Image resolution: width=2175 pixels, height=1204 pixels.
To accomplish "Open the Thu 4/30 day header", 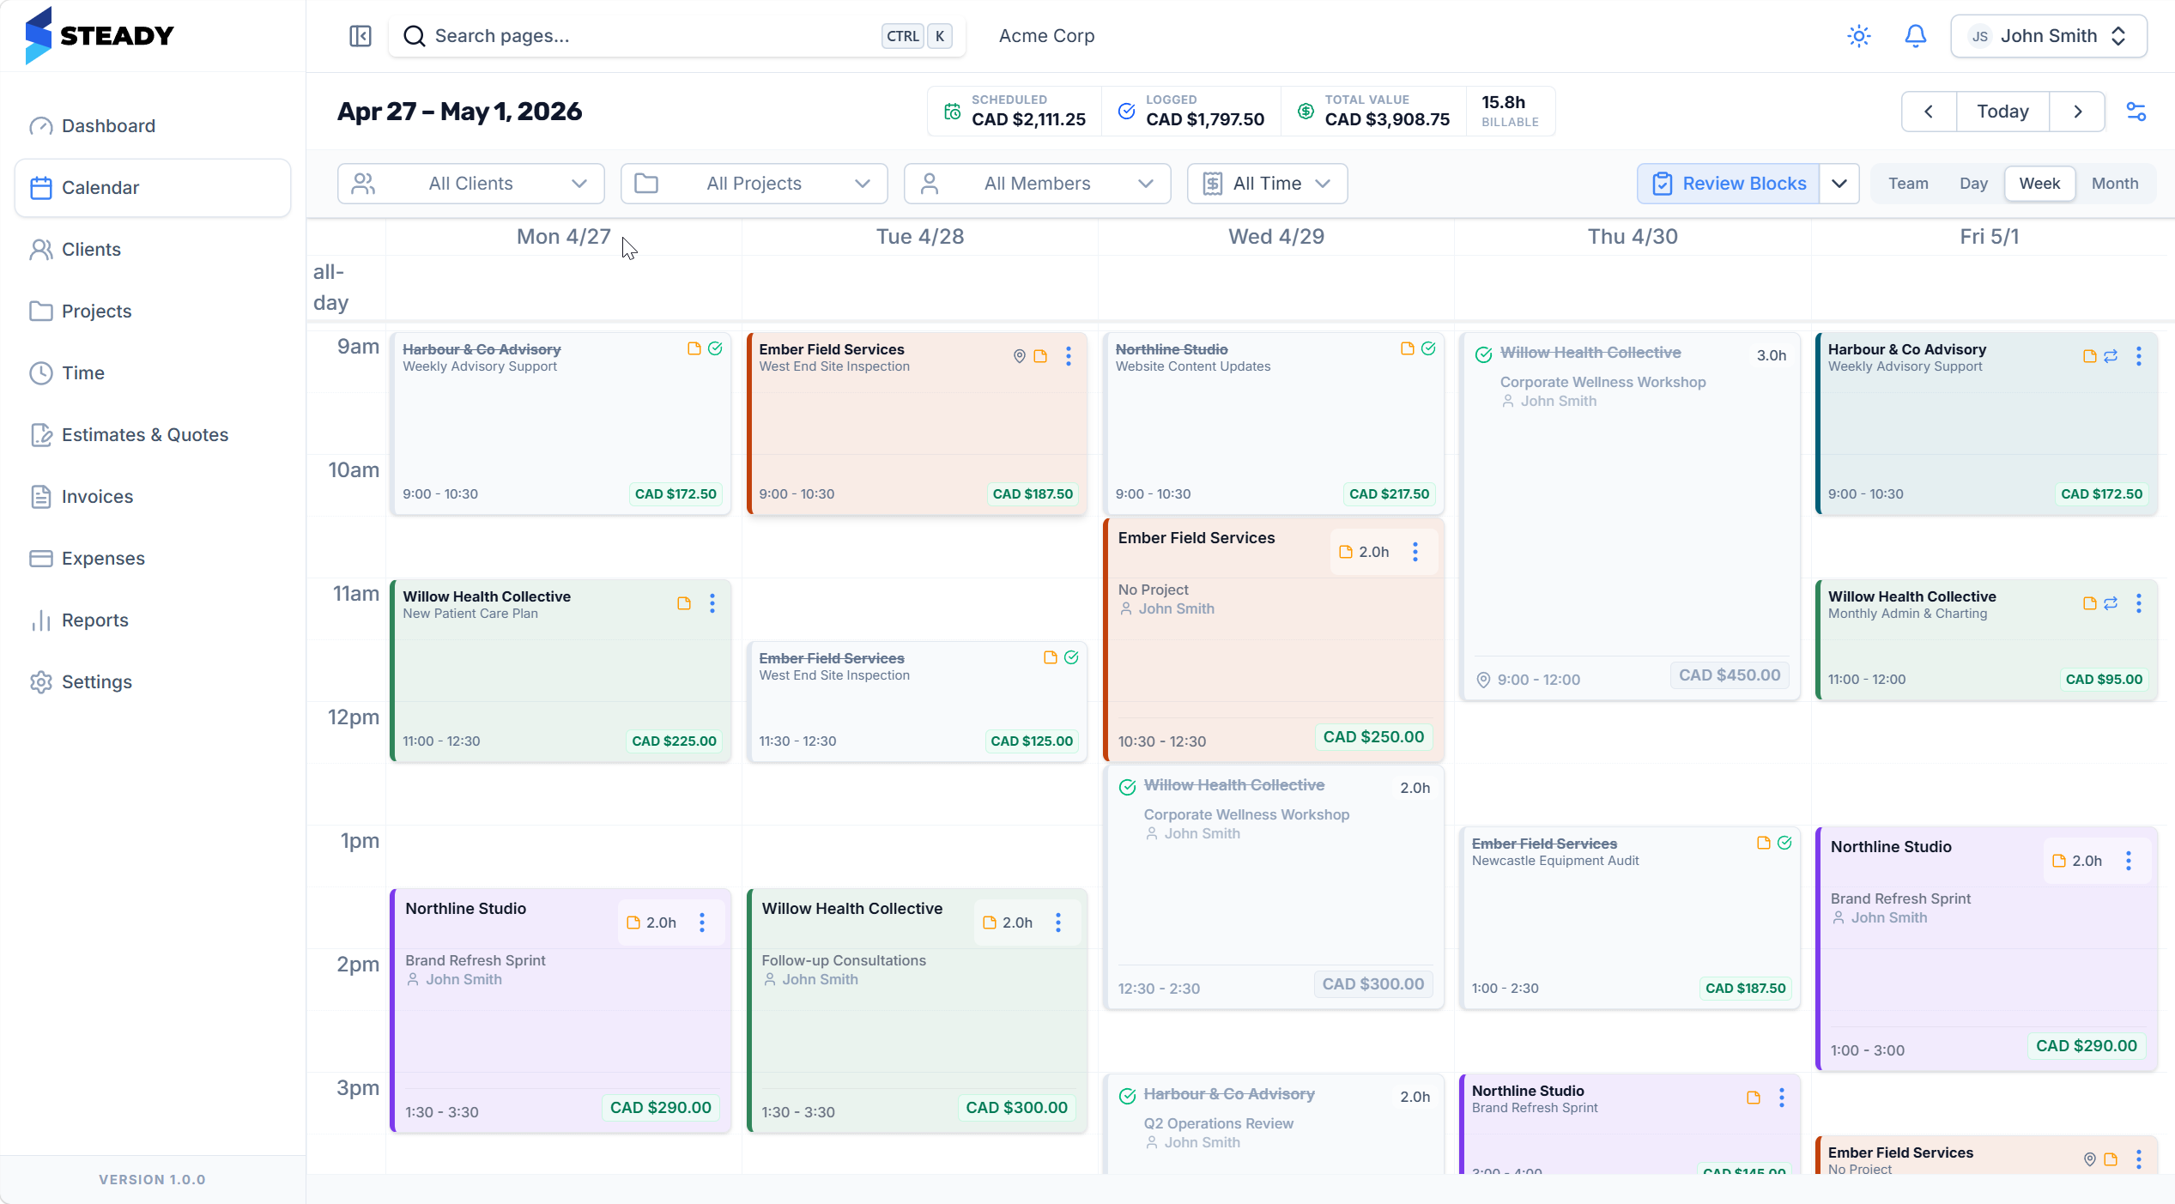I will 1633,237.
